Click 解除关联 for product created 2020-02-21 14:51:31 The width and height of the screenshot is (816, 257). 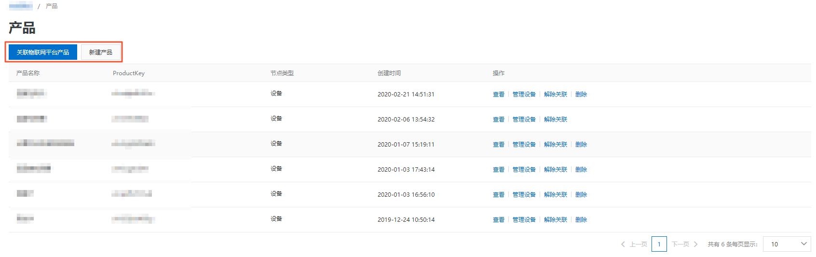pos(556,95)
